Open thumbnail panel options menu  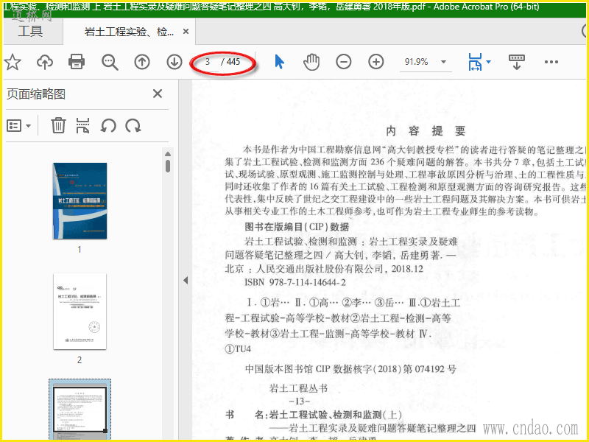point(18,125)
